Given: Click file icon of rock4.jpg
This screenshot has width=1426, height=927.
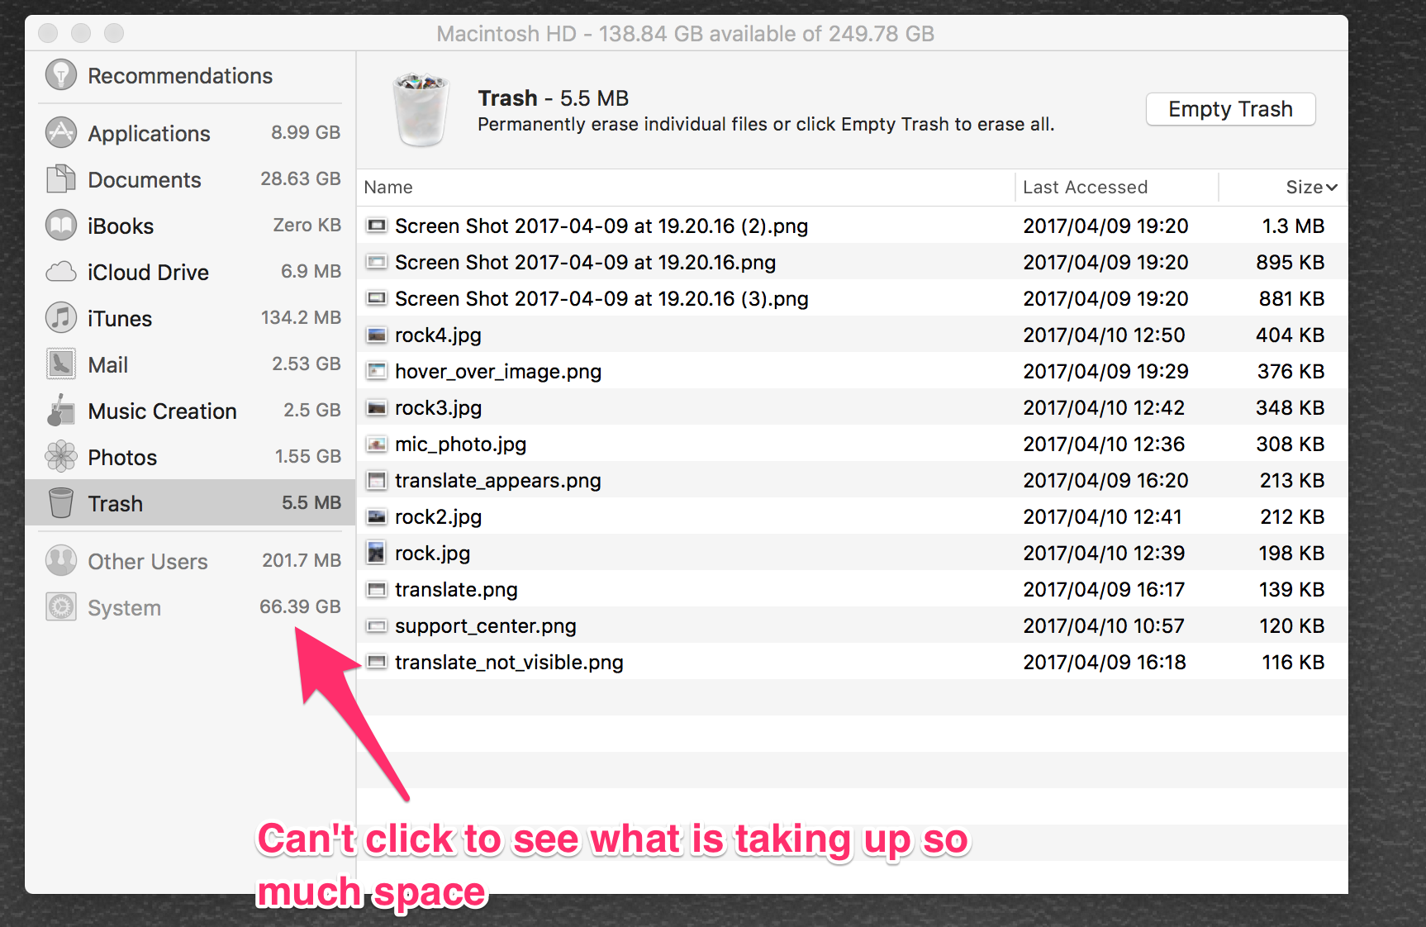Looking at the screenshot, I should pos(377,335).
